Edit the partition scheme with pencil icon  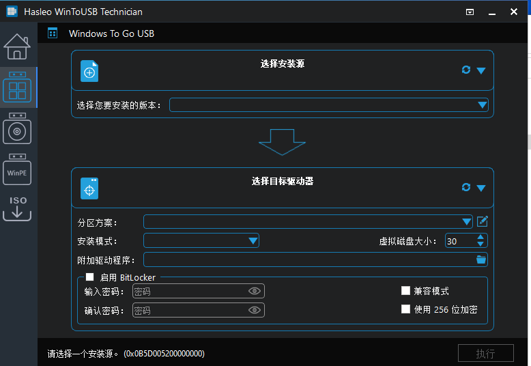coord(483,222)
